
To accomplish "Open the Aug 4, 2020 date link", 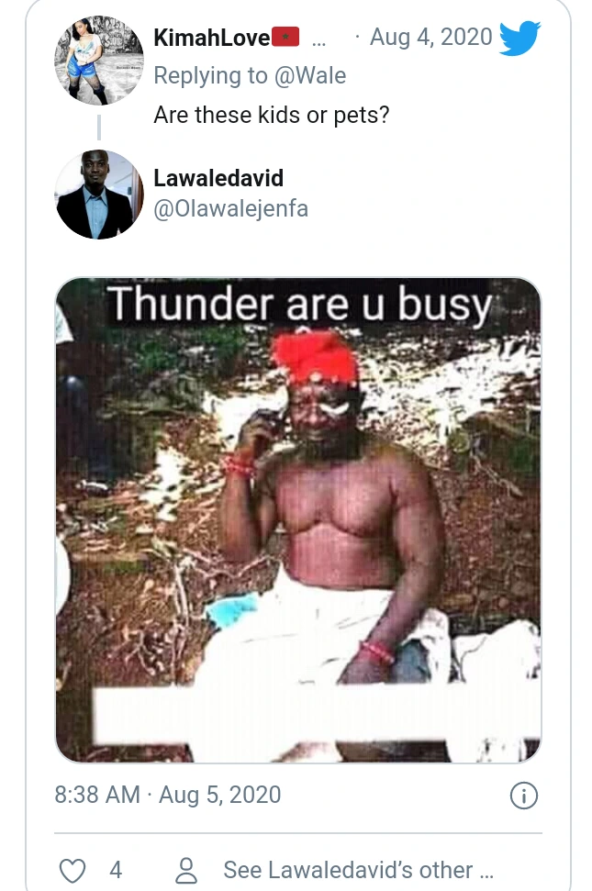I will [x=431, y=37].
